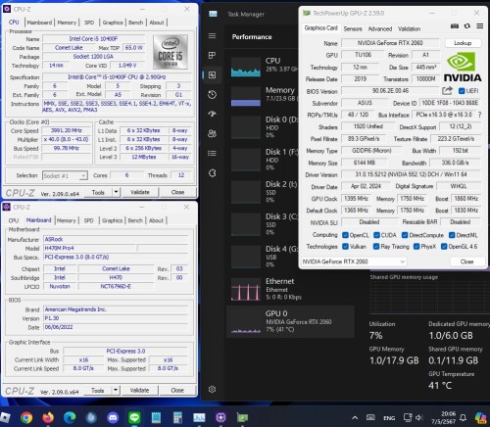Take a GPU-Z screenshot with camera icon
This screenshot has height=427, width=490.
click(x=455, y=26)
